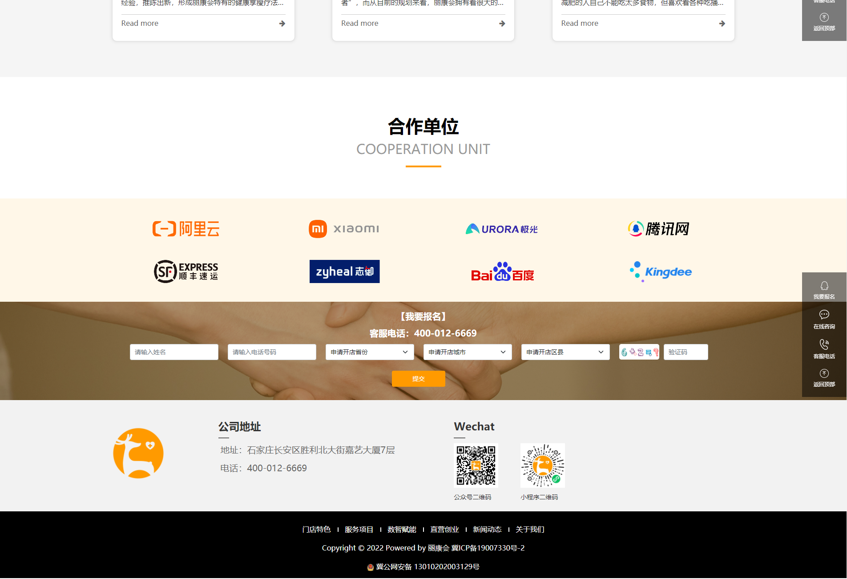Click the 公众号二维码 QR code image

click(476, 465)
